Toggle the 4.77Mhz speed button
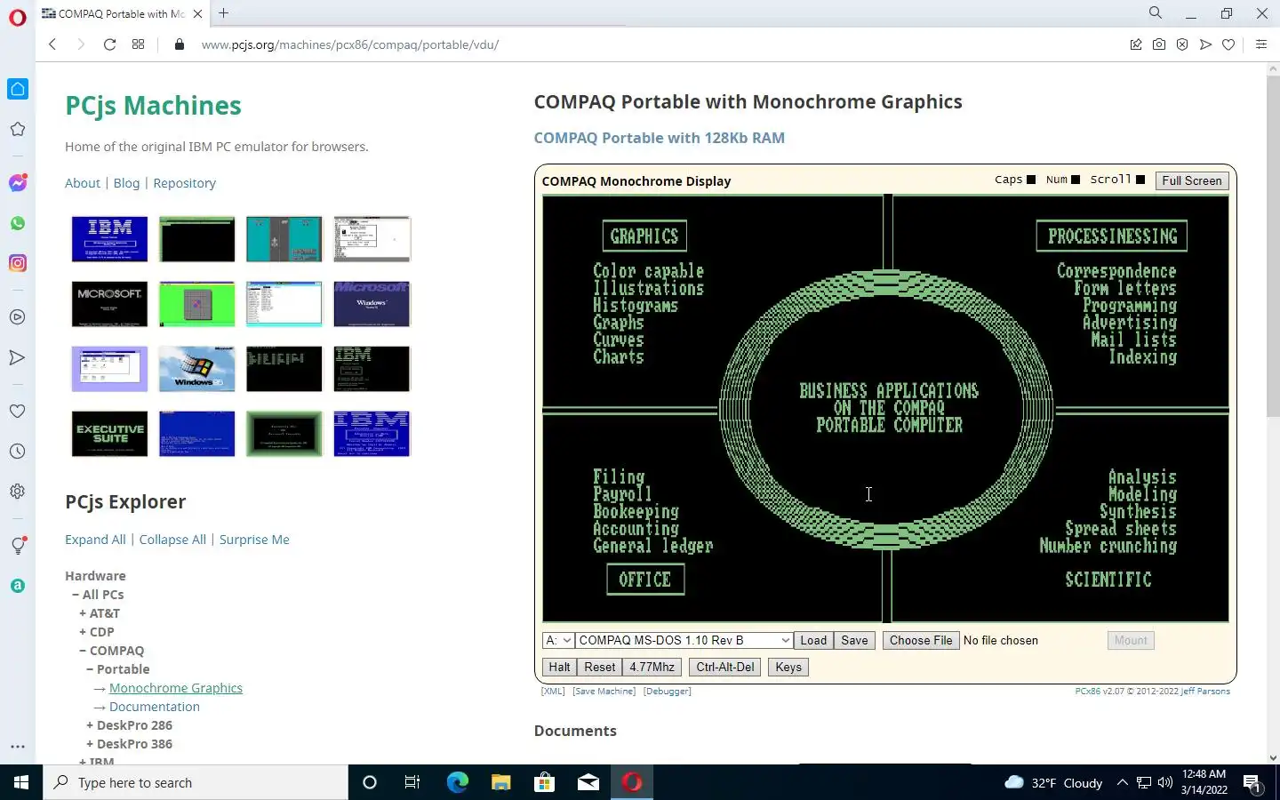This screenshot has width=1280, height=800. tap(652, 667)
